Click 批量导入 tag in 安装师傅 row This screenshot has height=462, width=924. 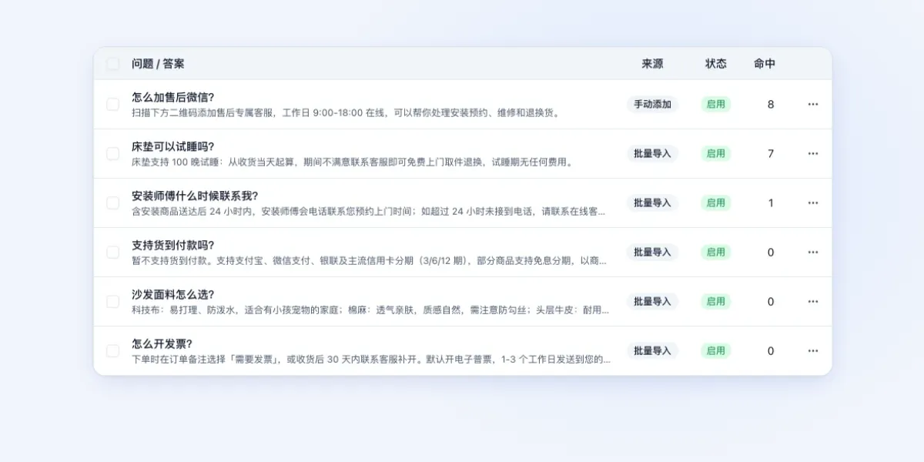[652, 203]
